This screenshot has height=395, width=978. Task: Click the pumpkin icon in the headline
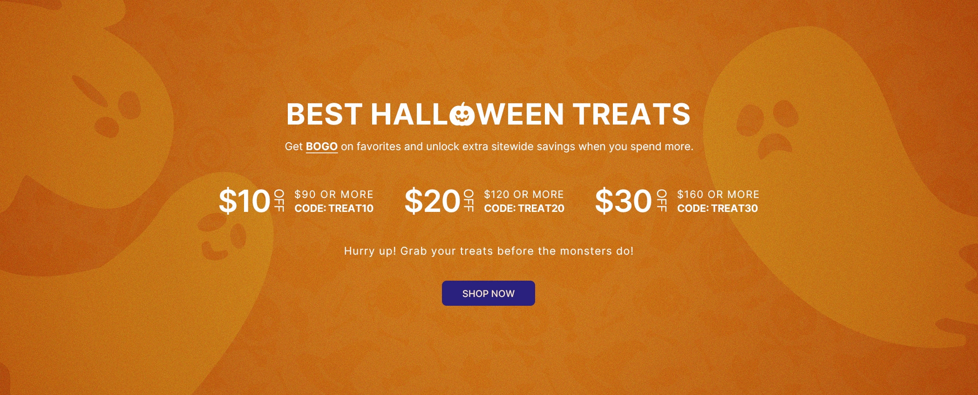[x=462, y=114]
